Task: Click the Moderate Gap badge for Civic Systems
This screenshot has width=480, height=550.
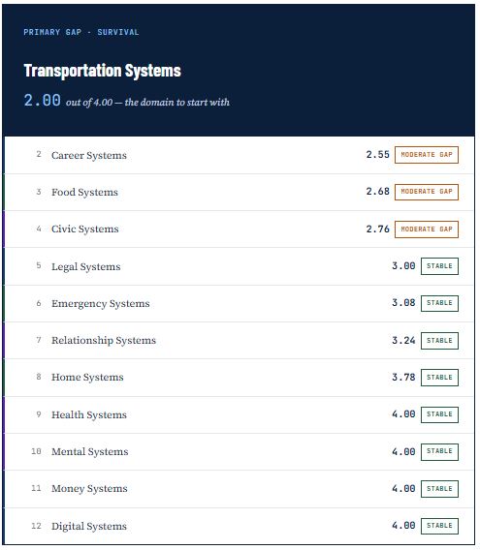Action: [x=427, y=229]
